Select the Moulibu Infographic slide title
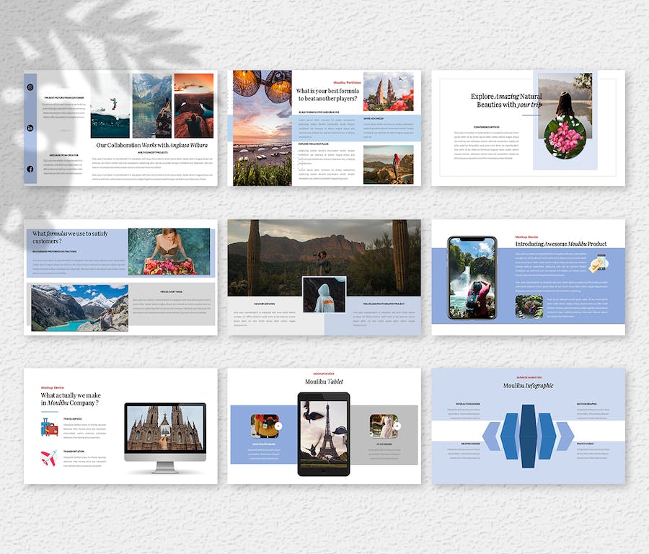 pyautogui.click(x=528, y=385)
